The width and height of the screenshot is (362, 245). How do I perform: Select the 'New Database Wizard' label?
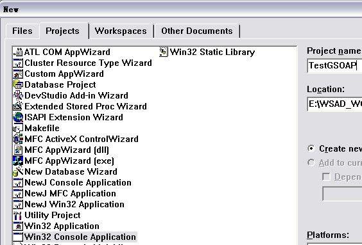pos(71,171)
